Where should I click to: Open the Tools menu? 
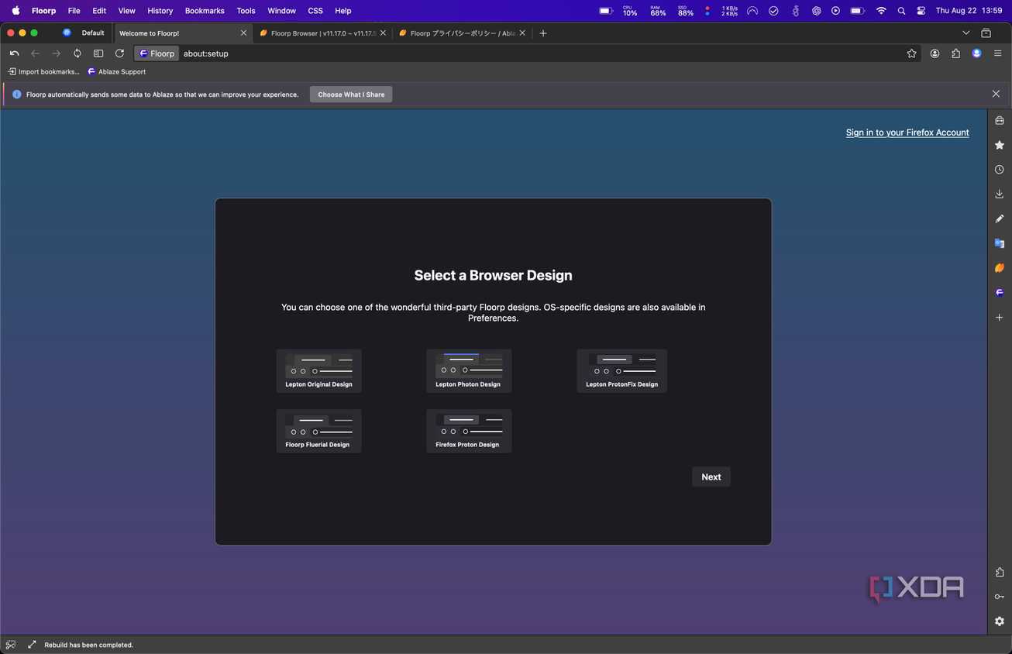pyautogui.click(x=246, y=11)
